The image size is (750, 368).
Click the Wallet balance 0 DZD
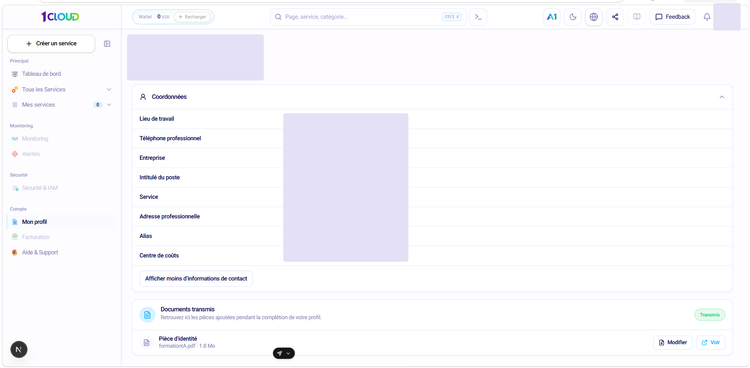tap(163, 17)
